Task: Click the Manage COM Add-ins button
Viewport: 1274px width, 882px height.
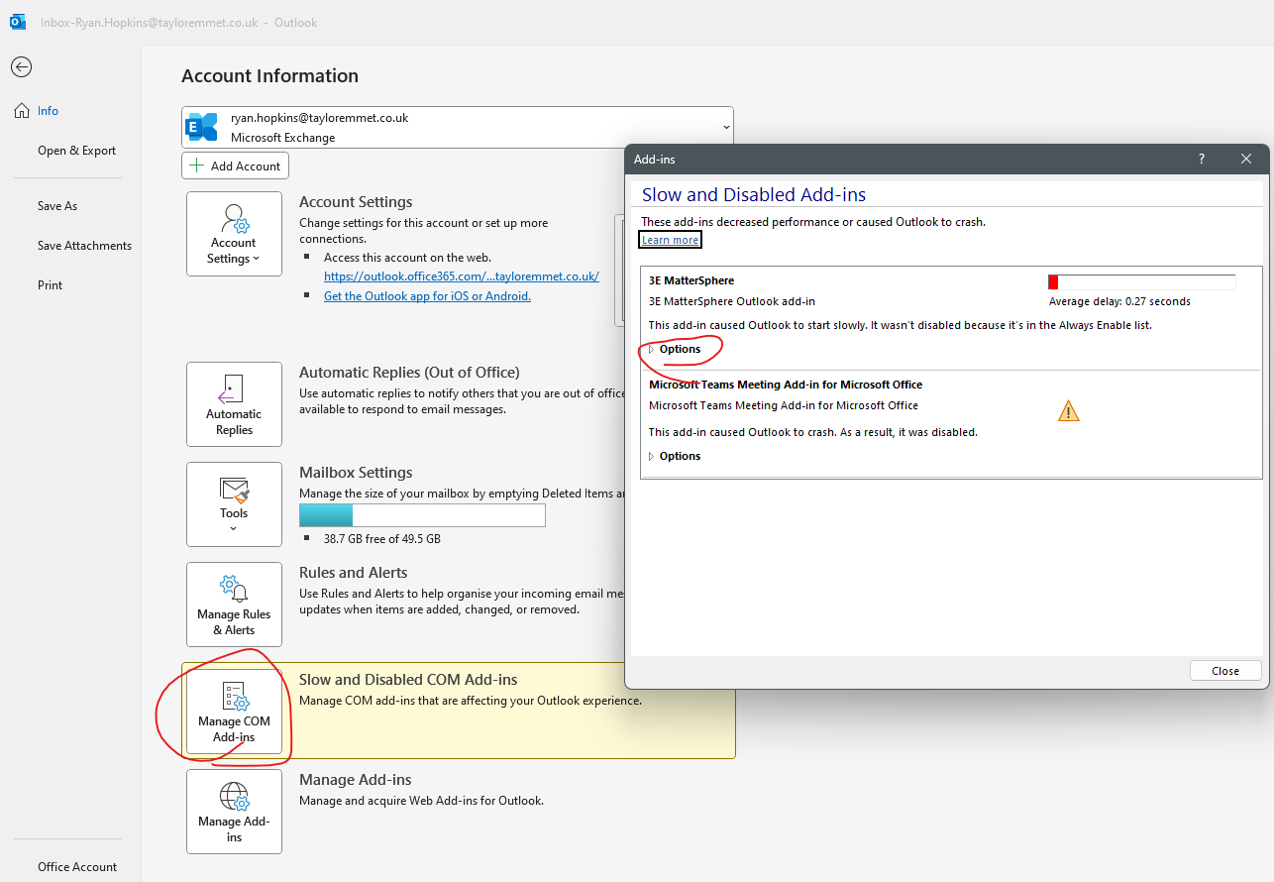Action: click(x=234, y=712)
